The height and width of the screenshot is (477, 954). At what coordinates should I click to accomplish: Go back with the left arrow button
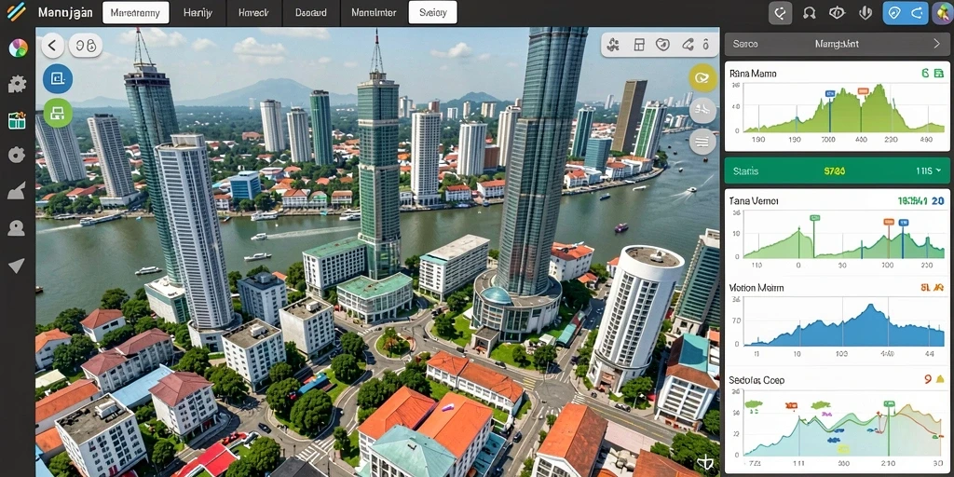pos(53,45)
